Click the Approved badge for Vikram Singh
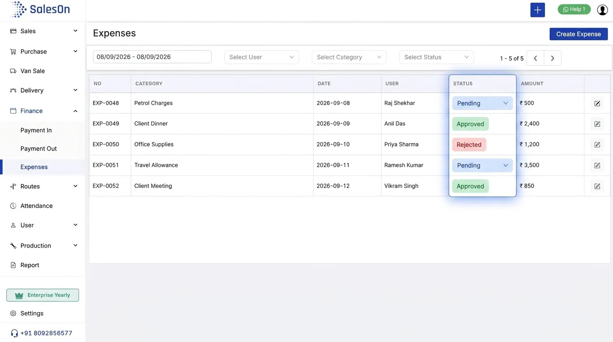The width and height of the screenshot is (613, 342). [x=470, y=186]
